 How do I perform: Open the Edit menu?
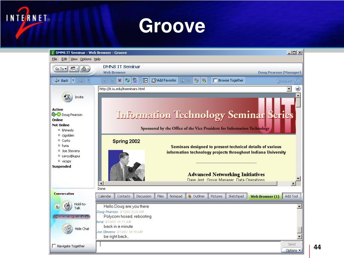(x=64, y=59)
